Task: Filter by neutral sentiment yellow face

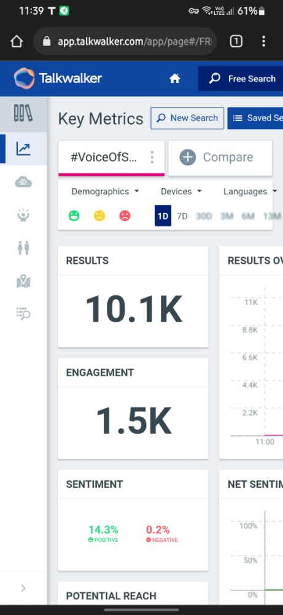Action: 99,216
